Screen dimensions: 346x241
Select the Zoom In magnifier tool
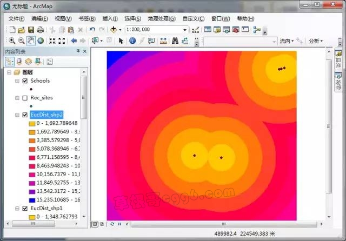pyautogui.click(x=12, y=41)
